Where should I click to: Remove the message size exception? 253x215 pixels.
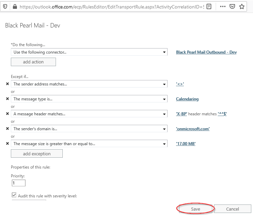click(7, 144)
